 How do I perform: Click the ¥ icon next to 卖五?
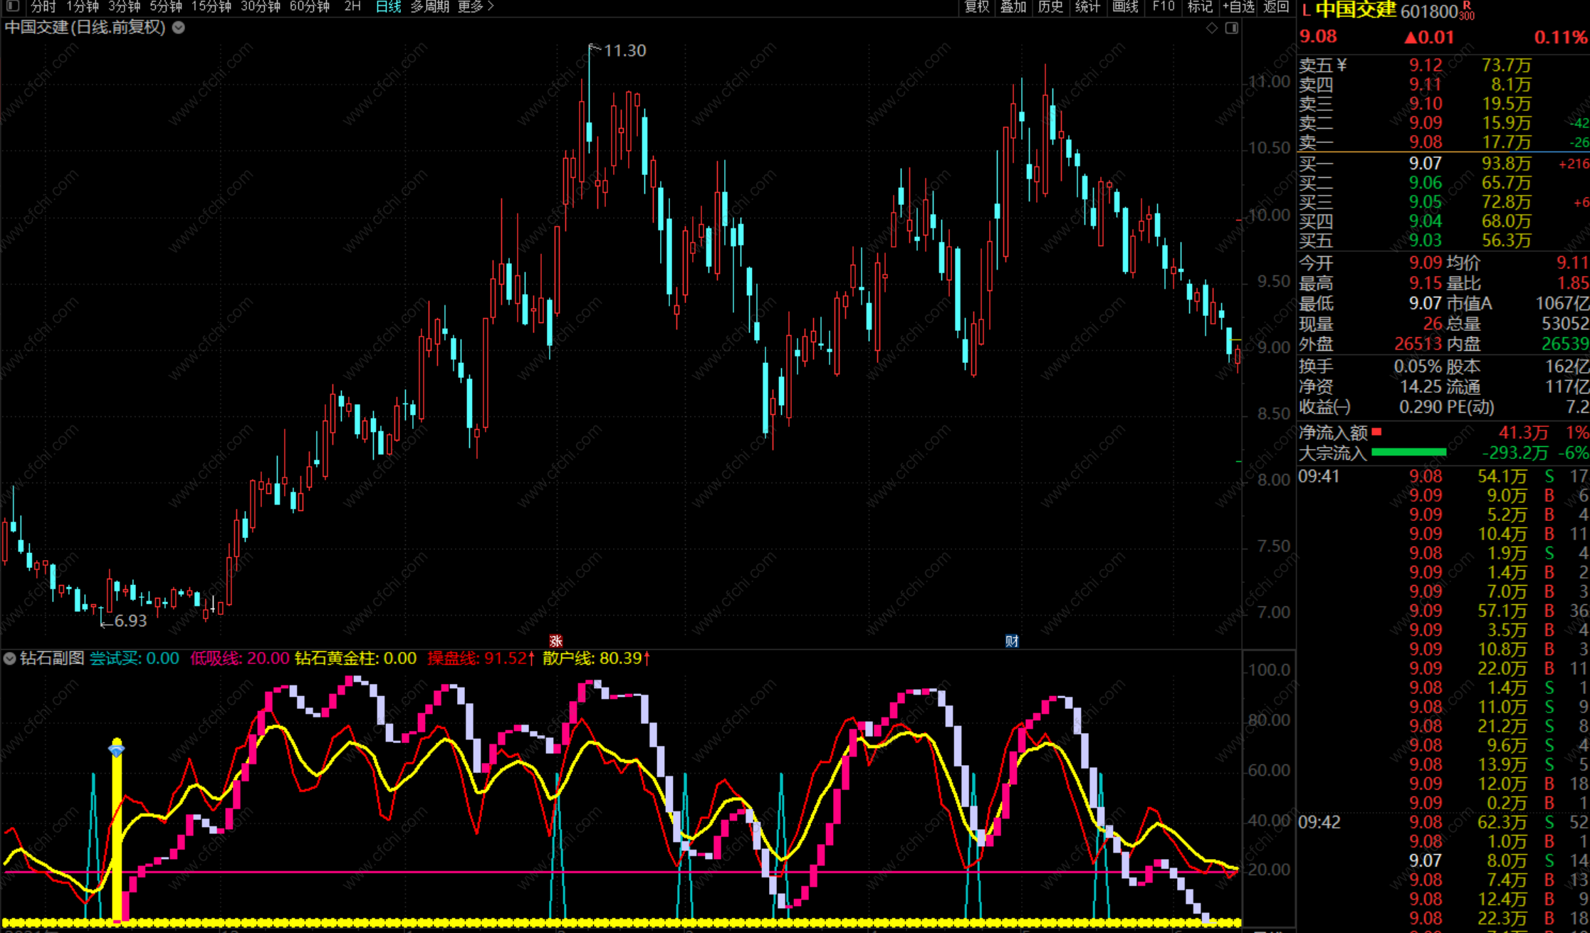point(1342,65)
